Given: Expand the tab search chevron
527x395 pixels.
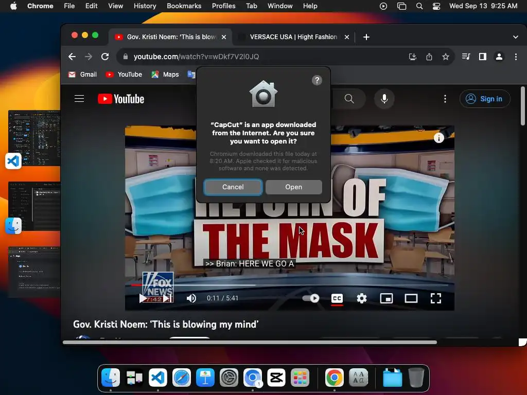Looking at the screenshot, I should click(516, 37).
